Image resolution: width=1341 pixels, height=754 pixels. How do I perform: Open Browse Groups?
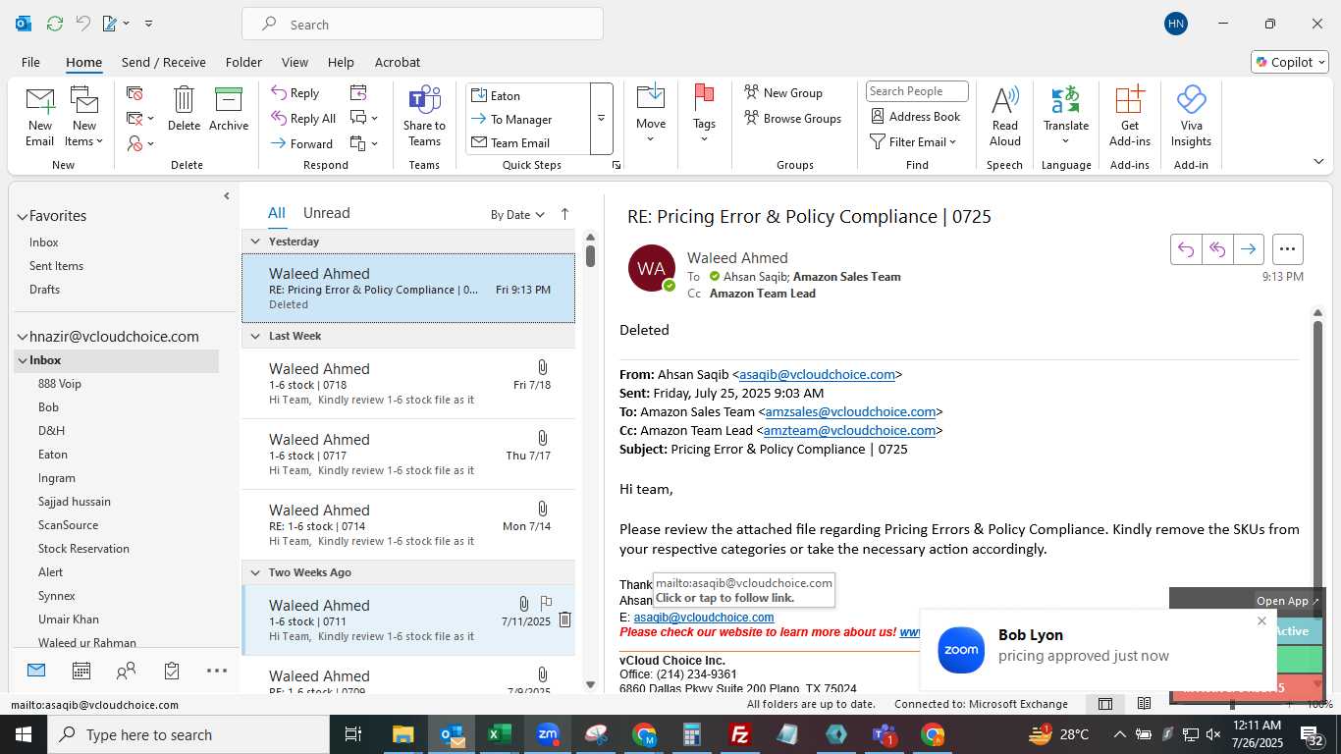pos(793,119)
